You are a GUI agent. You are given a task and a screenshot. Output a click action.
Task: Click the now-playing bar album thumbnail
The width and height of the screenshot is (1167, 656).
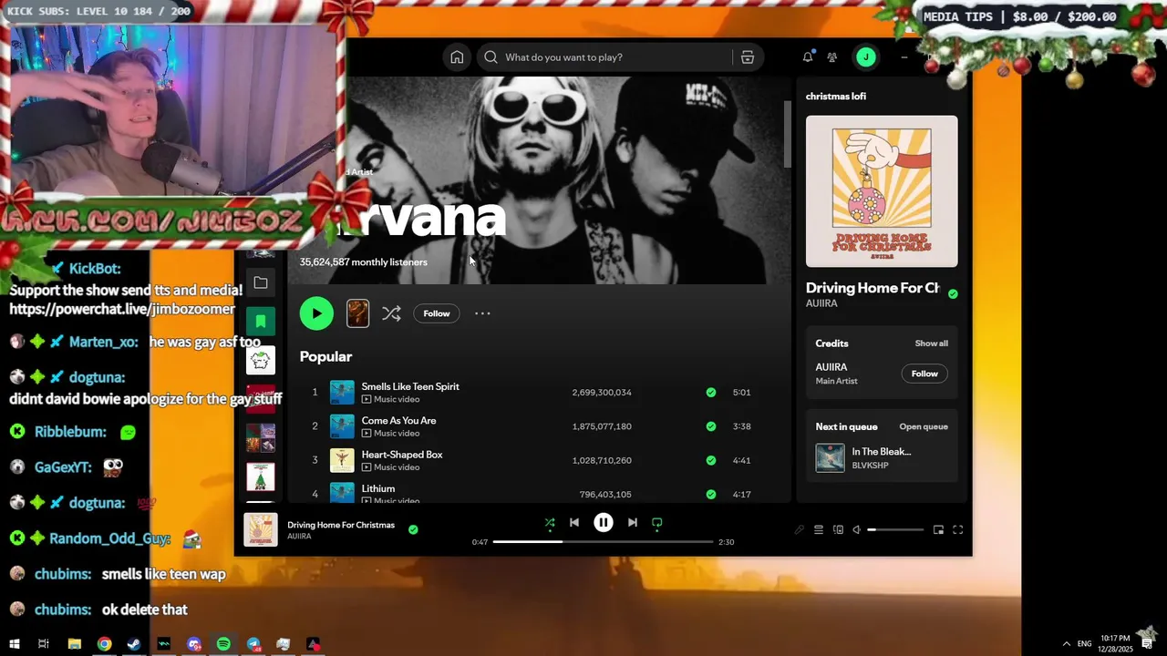point(260,529)
